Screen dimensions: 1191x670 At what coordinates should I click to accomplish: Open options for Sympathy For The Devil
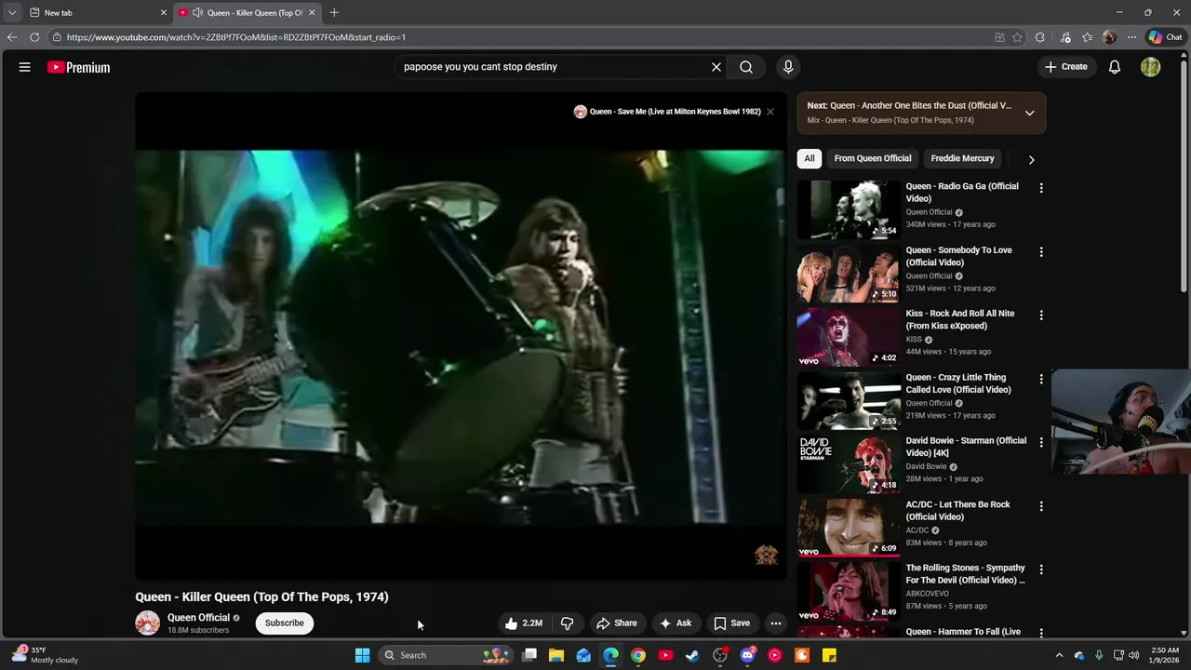(x=1041, y=569)
